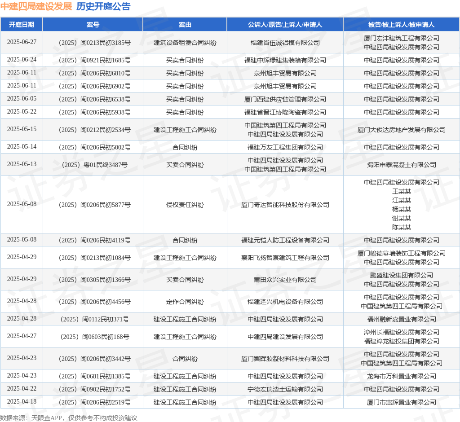Image resolution: width=460 pixels, height=422 pixels.
Task: Select case number 闽0206民初5877号
Action: (x=94, y=205)
